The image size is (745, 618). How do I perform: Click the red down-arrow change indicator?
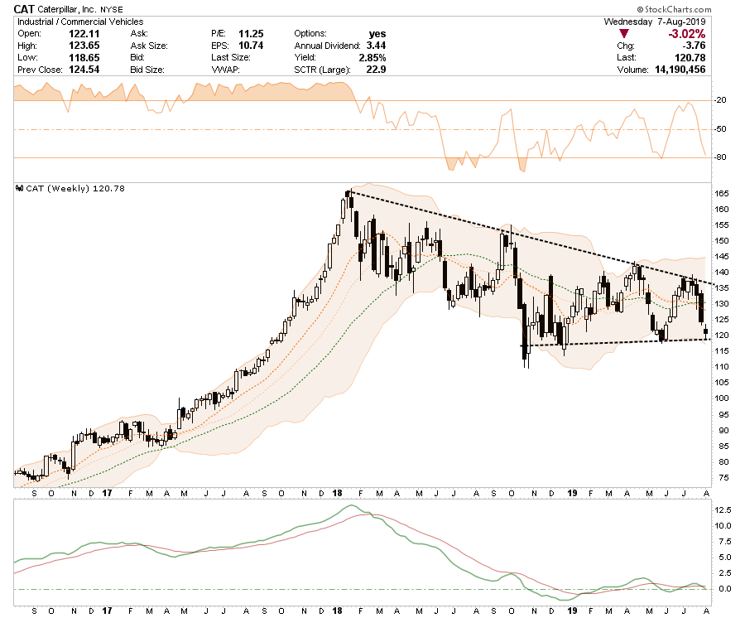624,34
